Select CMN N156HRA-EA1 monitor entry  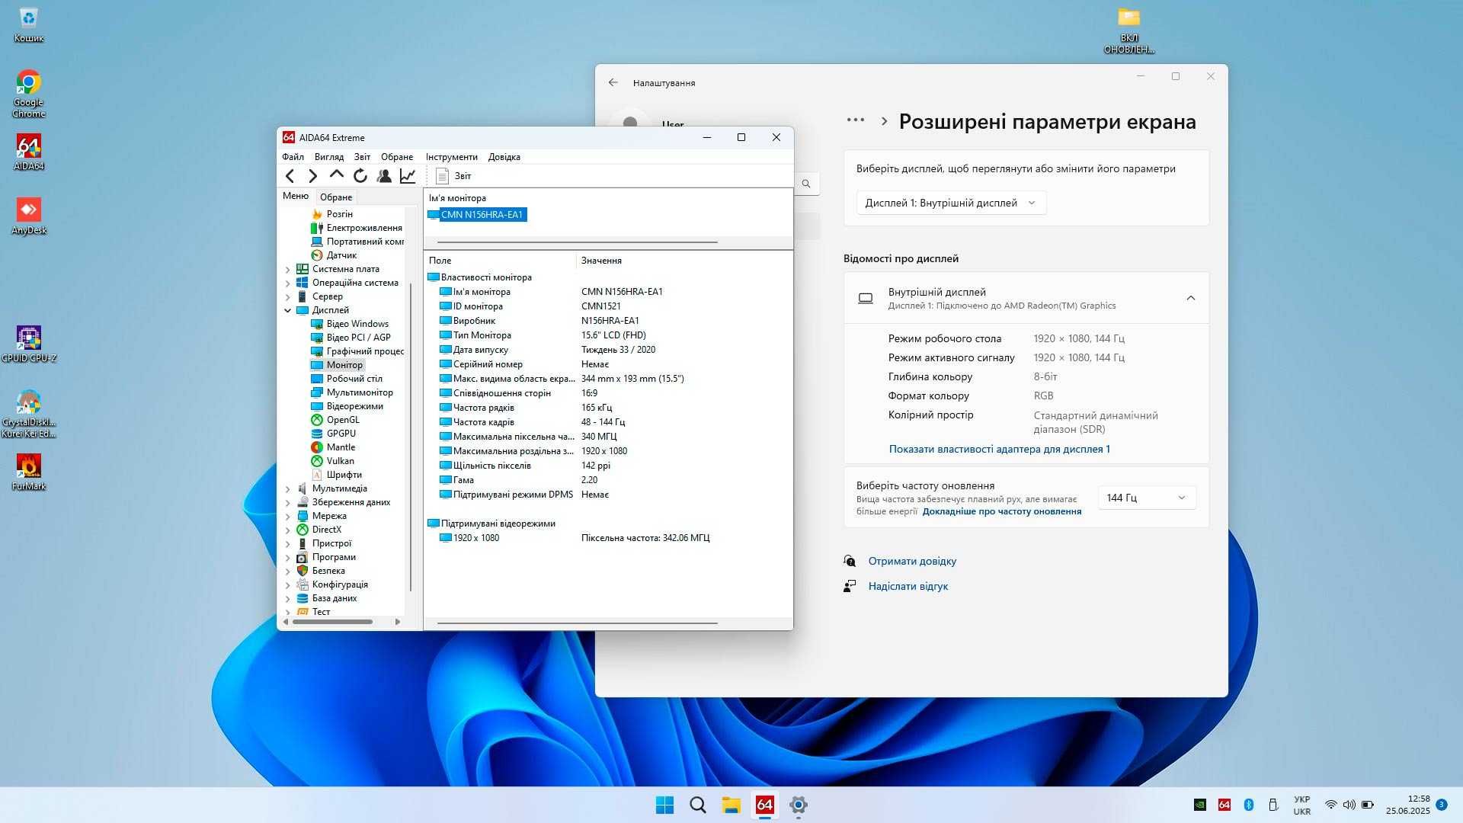click(x=477, y=215)
